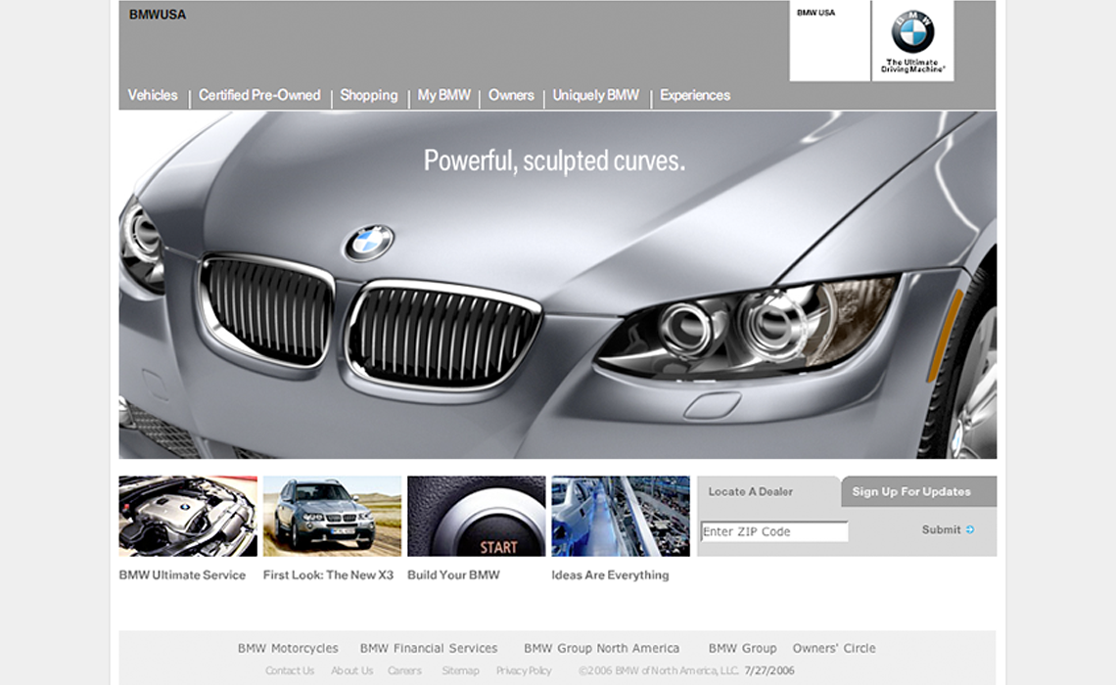Click the About Us link
The width and height of the screenshot is (1116, 685).
click(351, 670)
